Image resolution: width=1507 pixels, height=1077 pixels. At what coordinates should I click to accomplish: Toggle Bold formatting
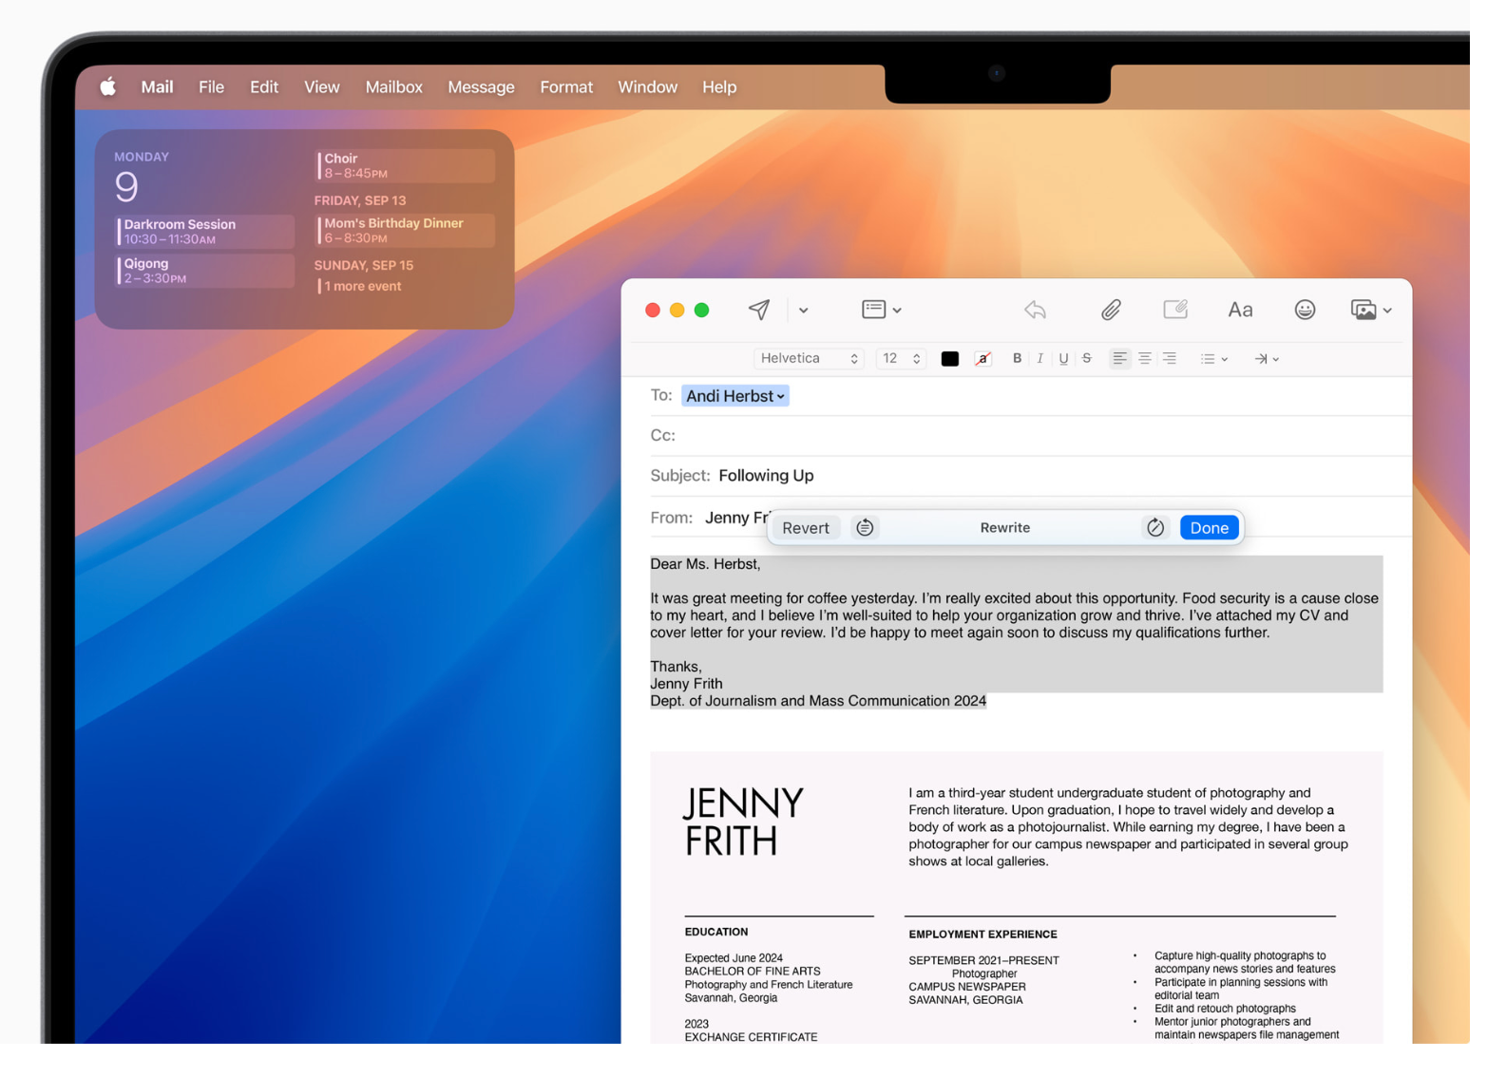coord(1017,358)
